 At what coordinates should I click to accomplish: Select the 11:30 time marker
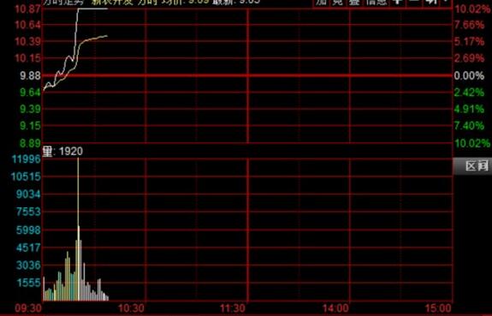(x=233, y=308)
